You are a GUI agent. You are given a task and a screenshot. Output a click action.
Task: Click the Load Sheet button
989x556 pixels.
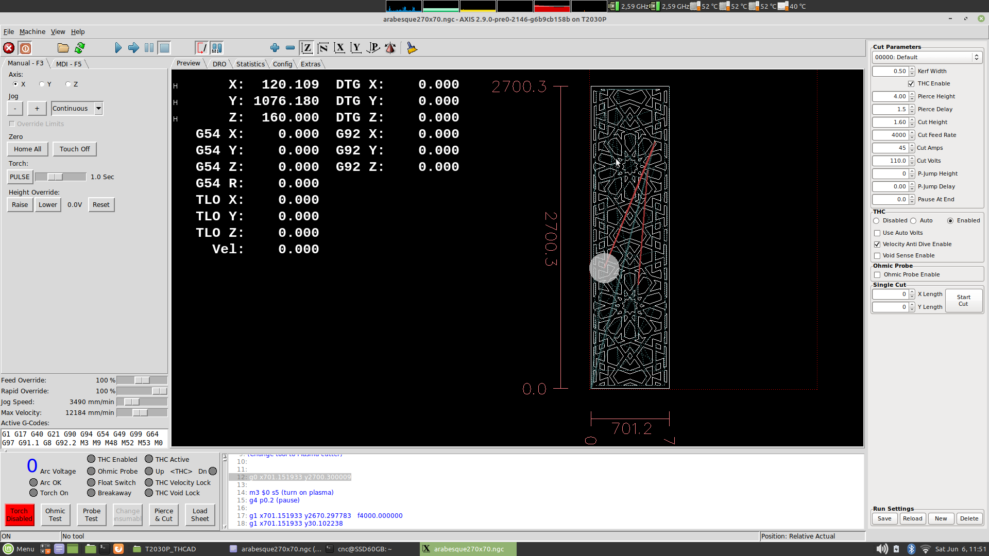(200, 515)
